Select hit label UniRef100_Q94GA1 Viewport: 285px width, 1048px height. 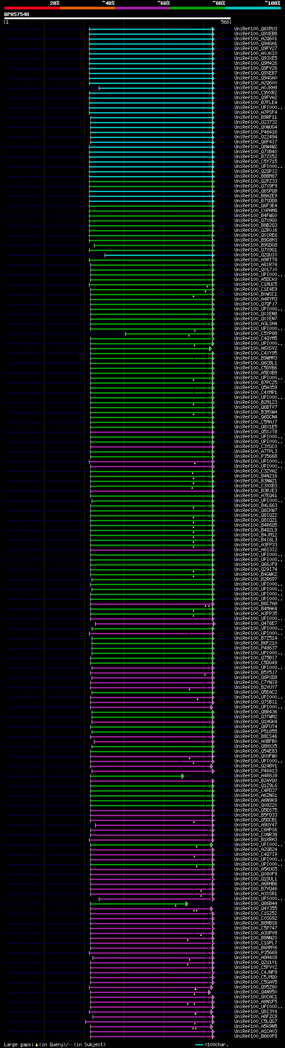click(256, 43)
